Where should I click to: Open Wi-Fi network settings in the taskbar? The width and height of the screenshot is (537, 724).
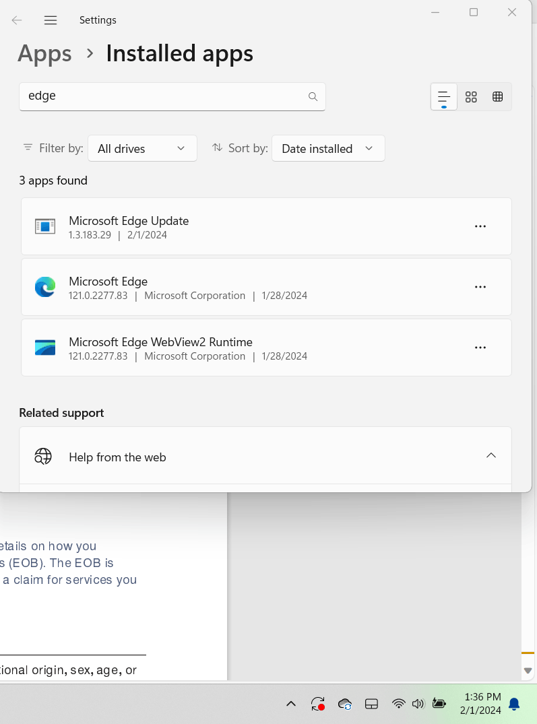coord(398,704)
